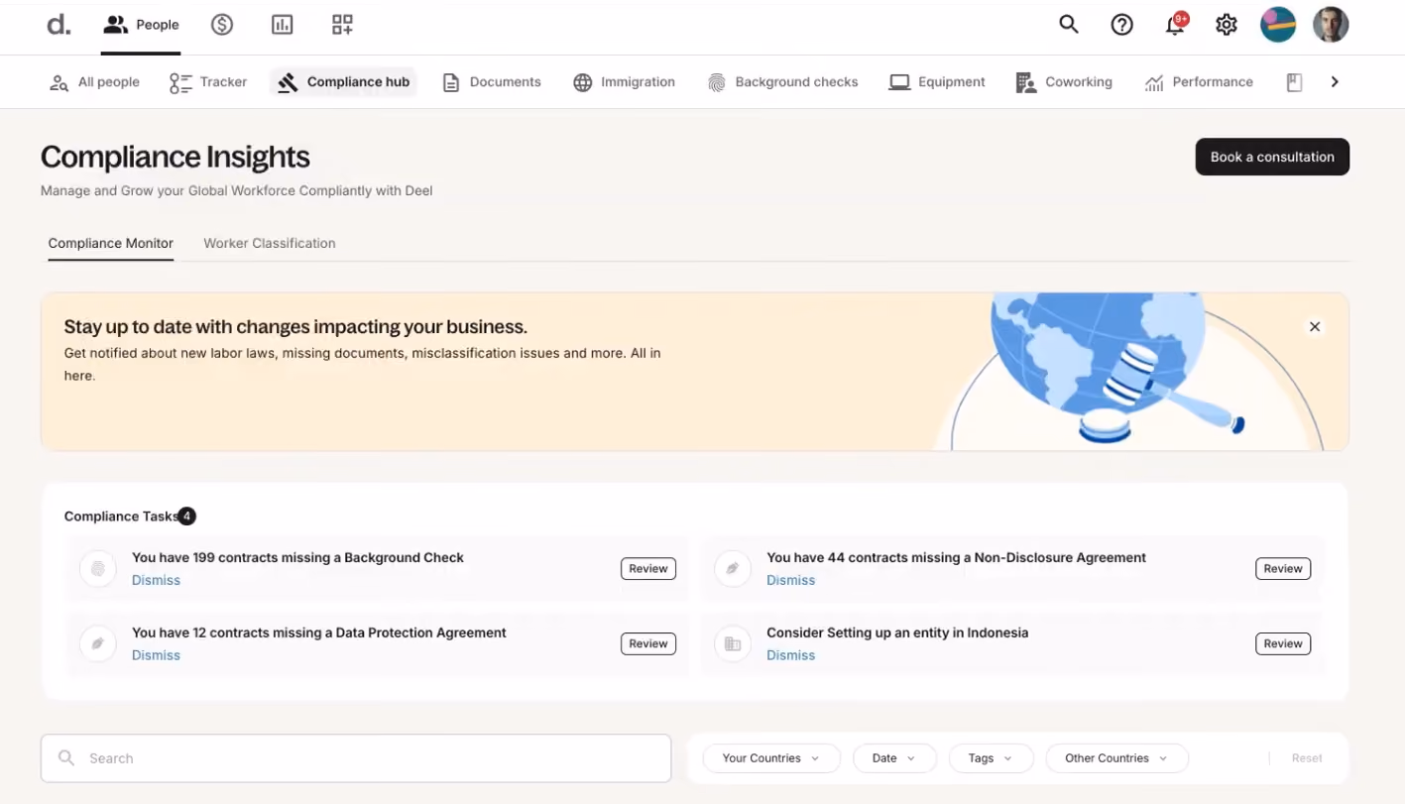Click the Search input field
1405x804 pixels.
coord(356,758)
